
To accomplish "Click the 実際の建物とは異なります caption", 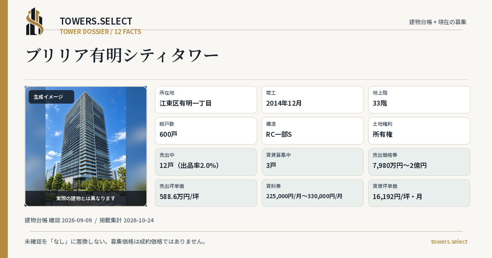I will [86, 198].
